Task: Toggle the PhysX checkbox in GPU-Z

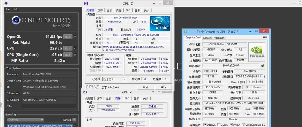Action: click(231, 125)
